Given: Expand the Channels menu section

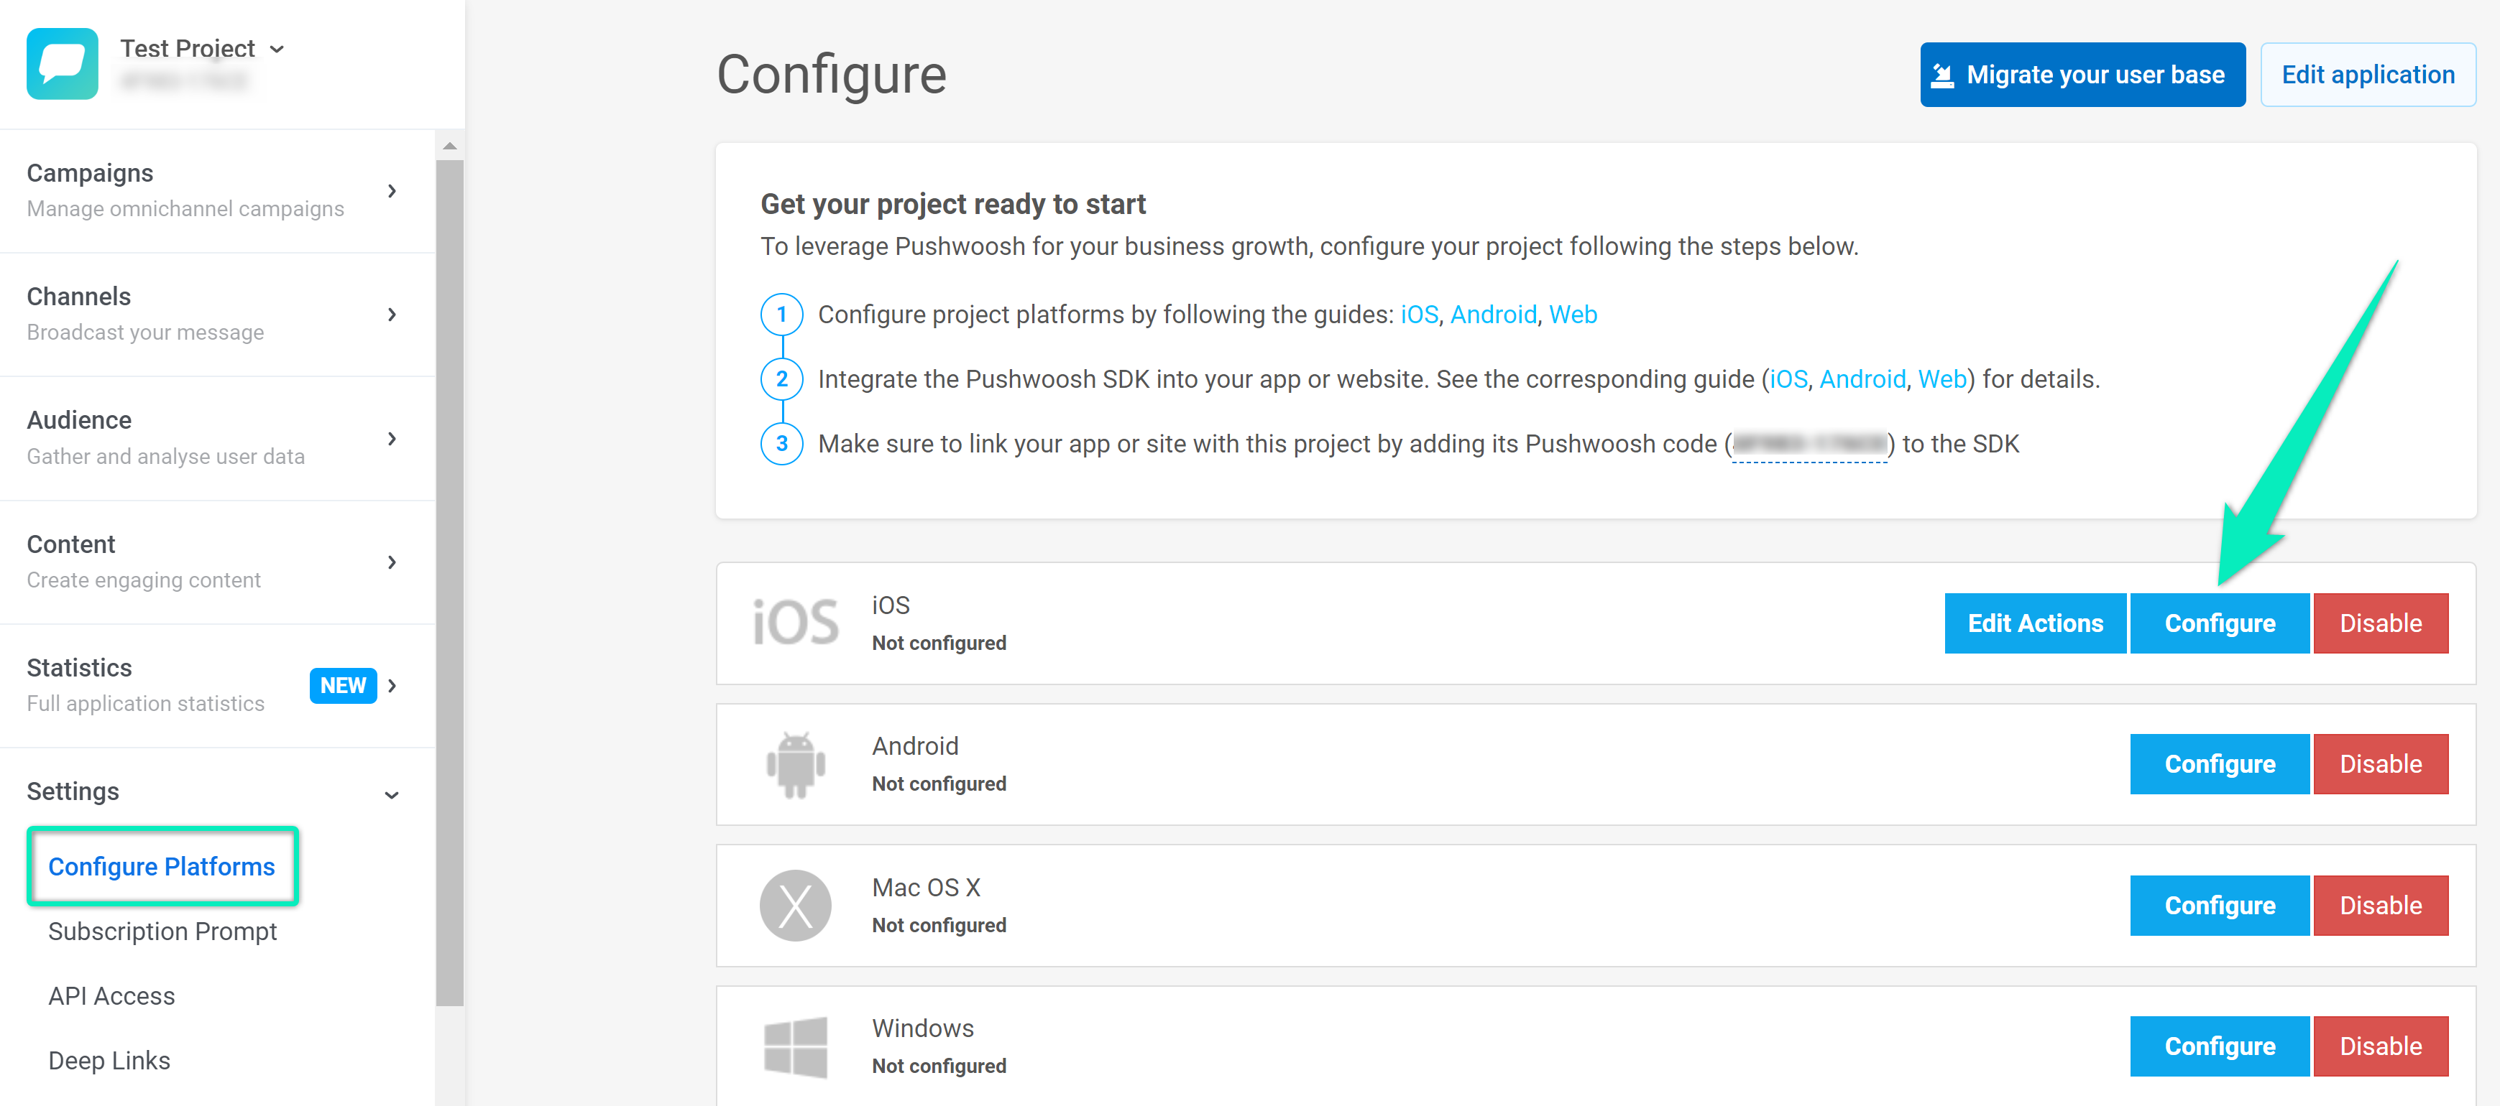Looking at the screenshot, I should point(391,314).
